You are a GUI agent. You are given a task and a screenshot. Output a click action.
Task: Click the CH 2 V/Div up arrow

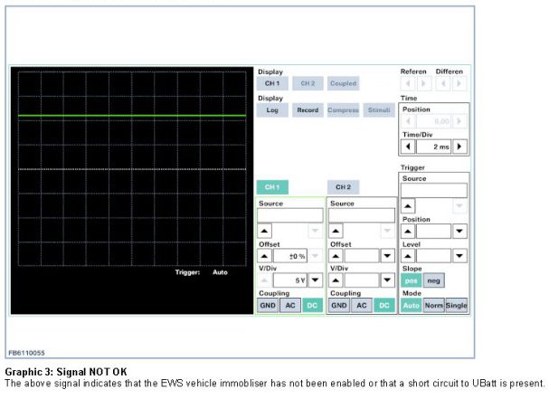point(336,280)
